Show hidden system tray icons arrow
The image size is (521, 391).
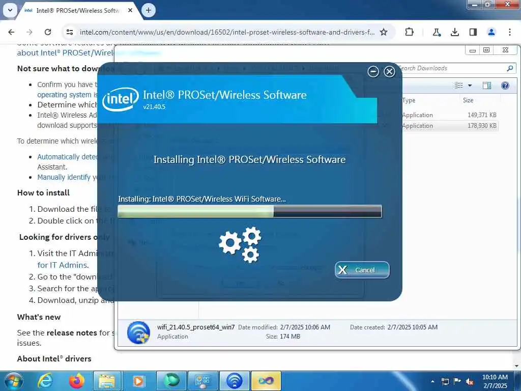[x=432, y=381]
